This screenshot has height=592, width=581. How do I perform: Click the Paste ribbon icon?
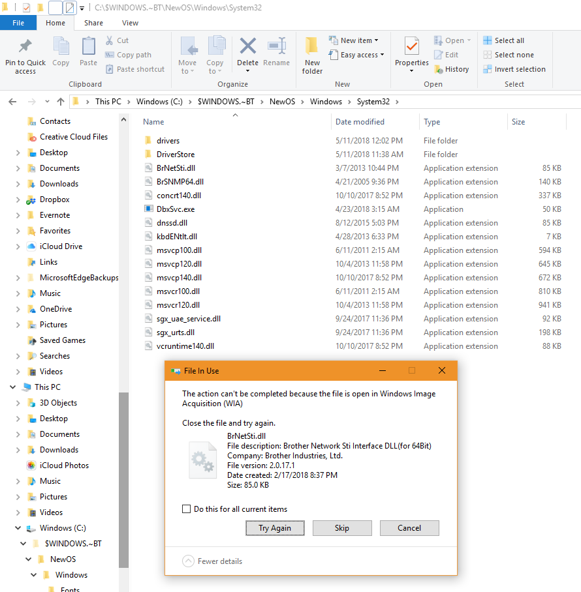pyautogui.click(x=88, y=47)
